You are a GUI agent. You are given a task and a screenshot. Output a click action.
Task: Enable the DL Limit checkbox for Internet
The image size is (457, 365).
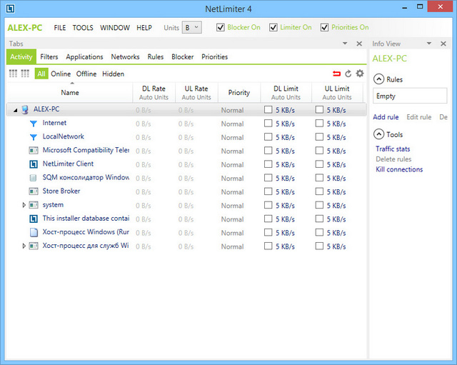(x=268, y=124)
